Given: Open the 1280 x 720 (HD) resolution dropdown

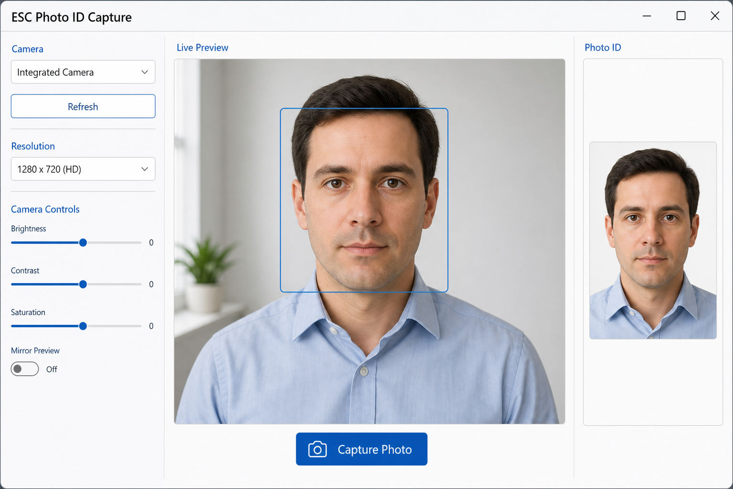Looking at the screenshot, I should [x=83, y=169].
